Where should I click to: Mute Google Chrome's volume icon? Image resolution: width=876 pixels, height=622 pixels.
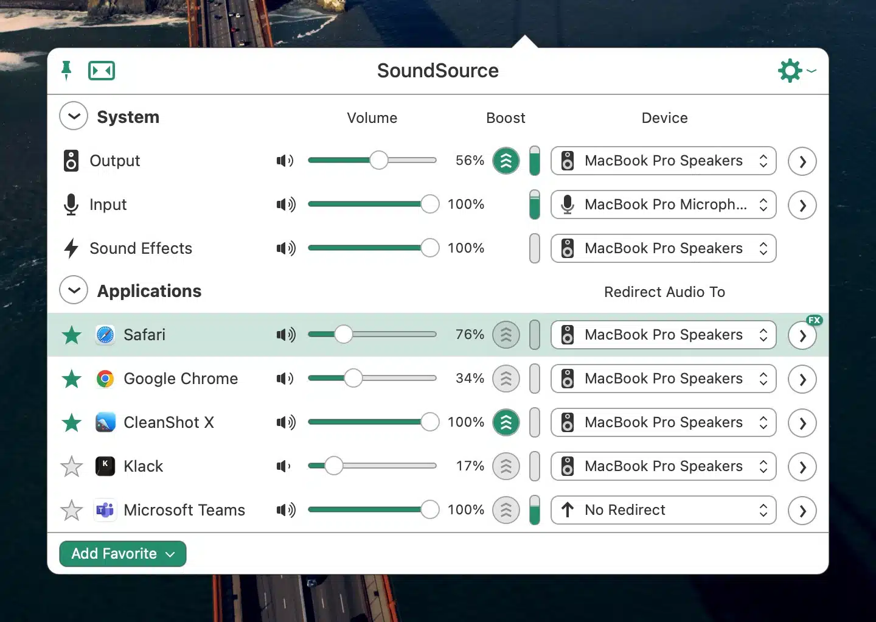[285, 379]
